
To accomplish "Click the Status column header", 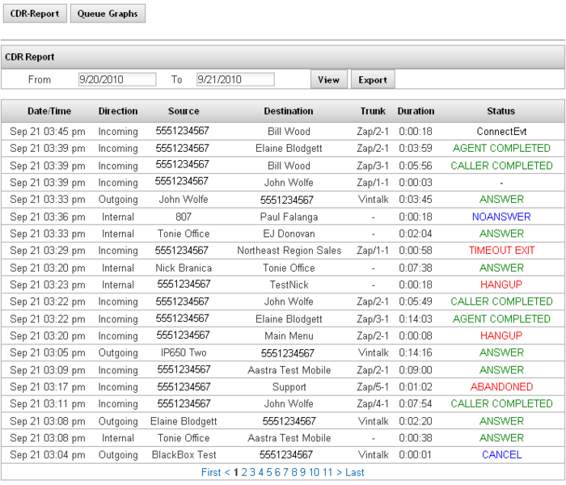I will 501,111.
